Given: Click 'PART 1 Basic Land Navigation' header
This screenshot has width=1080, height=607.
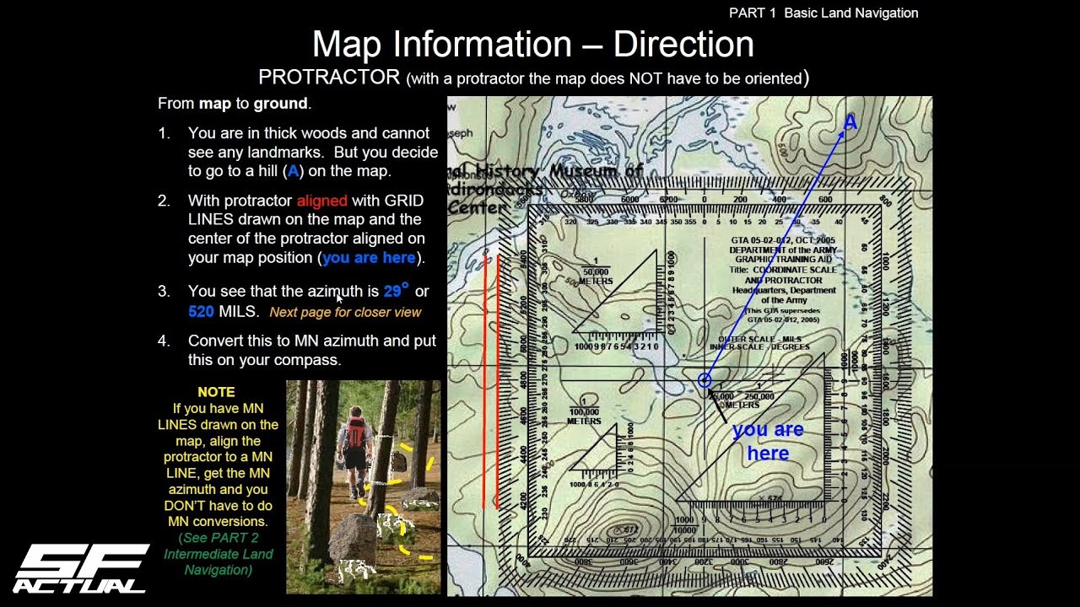Looking at the screenshot, I should [x=823, y=13].
